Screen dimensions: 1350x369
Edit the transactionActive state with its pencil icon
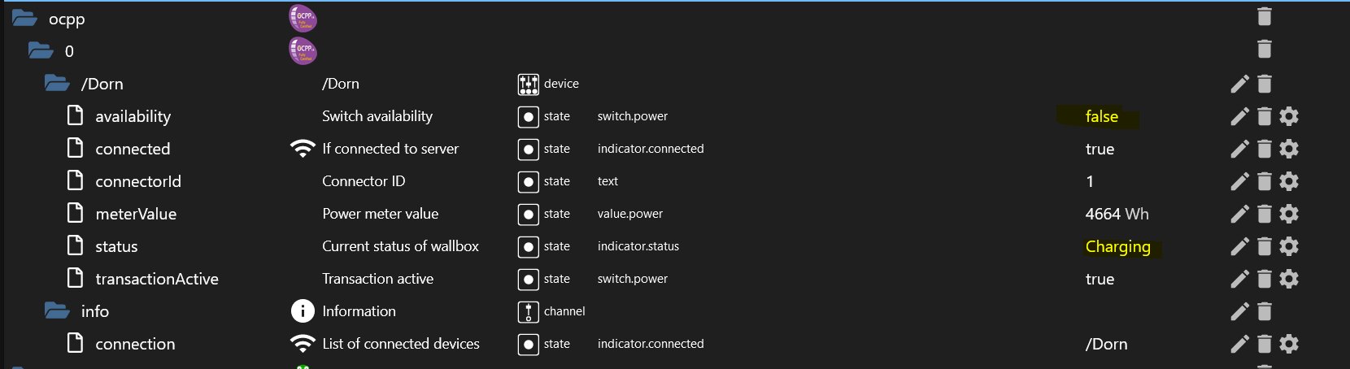(x=1239, y=279)
